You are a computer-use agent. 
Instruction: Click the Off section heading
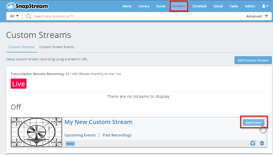pyautogui.click(x=16, y=107)
